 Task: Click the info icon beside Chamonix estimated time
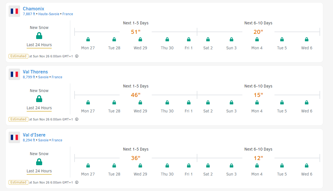(x=77, y=56)
